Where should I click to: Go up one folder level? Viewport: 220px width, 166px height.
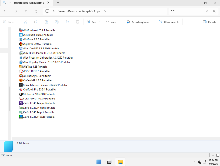pos(26,11)
